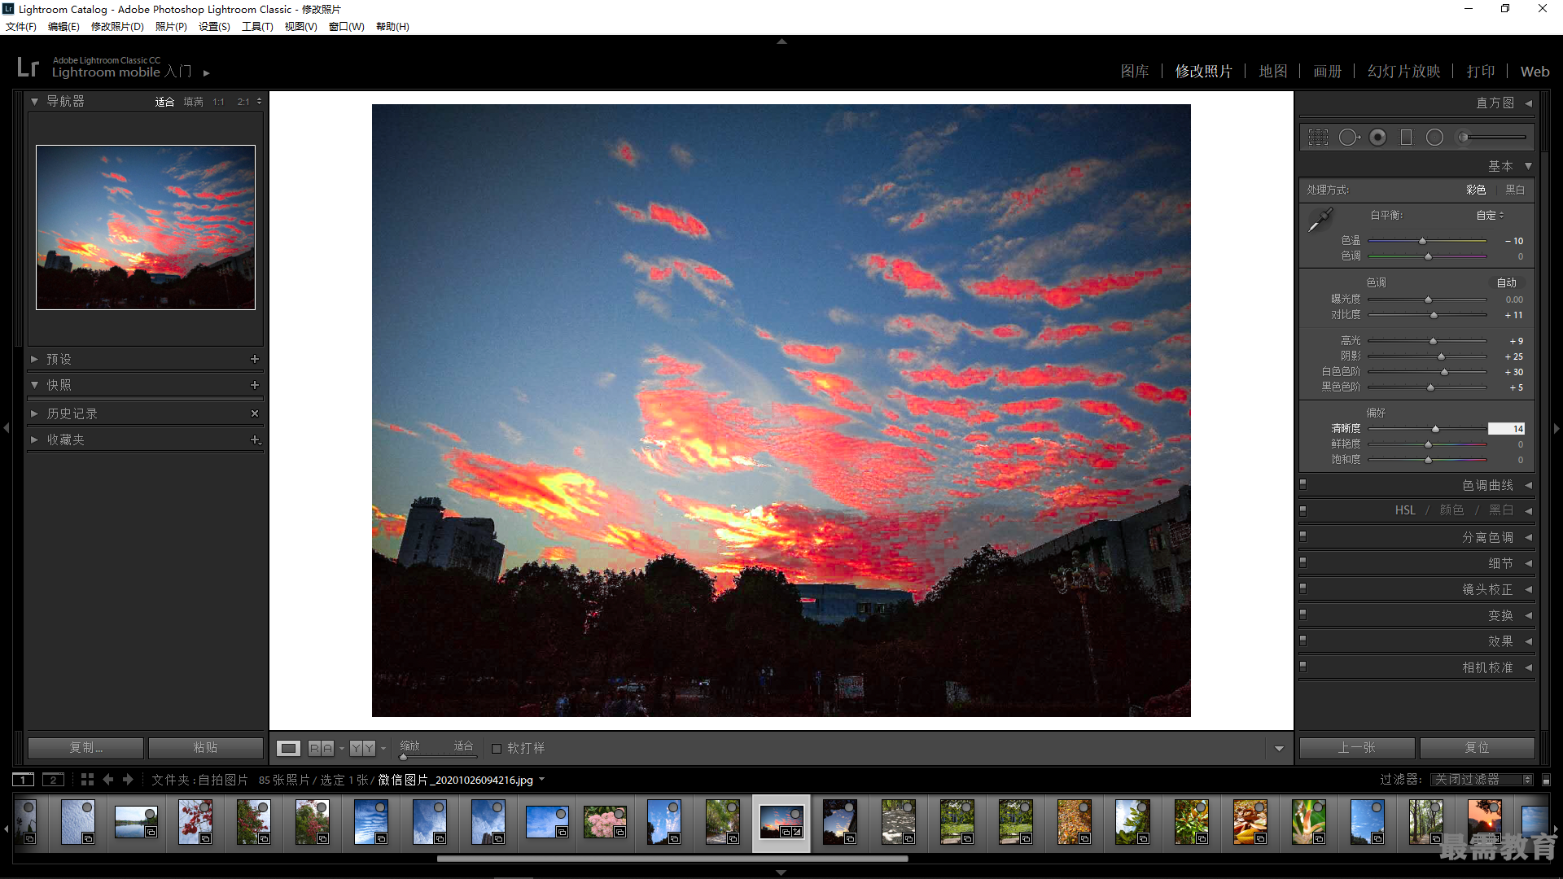The image size is (1563, 879).
Task: Select the Spot Removal tool
Action: [1348, 138]
